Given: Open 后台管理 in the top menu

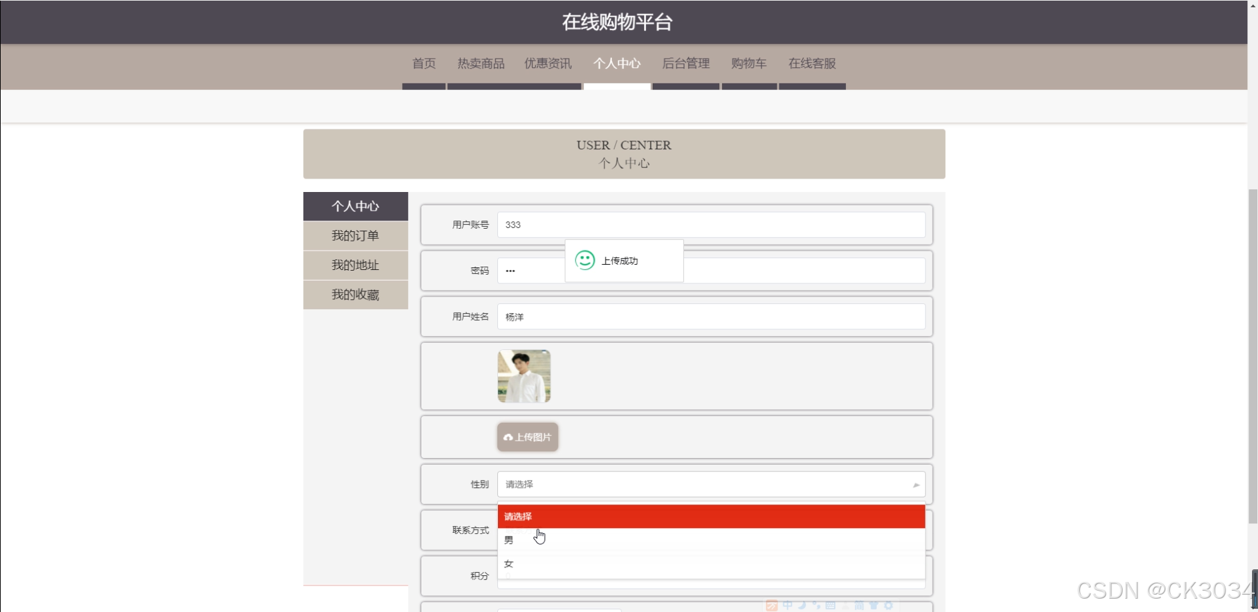Looking at the screenshot, I should [x=685, y=64].
